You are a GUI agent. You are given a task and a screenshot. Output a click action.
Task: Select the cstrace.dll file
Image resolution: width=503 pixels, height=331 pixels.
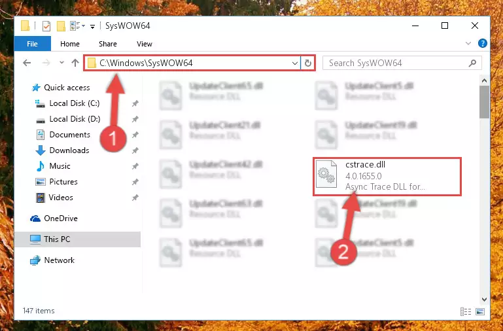[x=387, y=176]
